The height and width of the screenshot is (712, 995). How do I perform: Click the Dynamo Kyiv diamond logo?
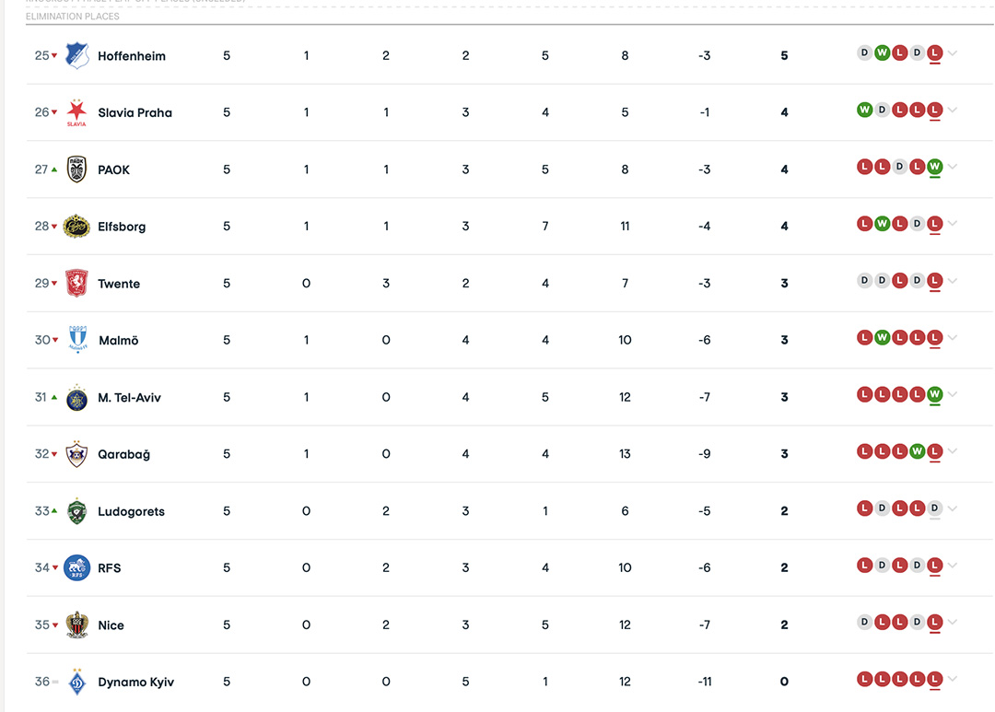point(76,682)
